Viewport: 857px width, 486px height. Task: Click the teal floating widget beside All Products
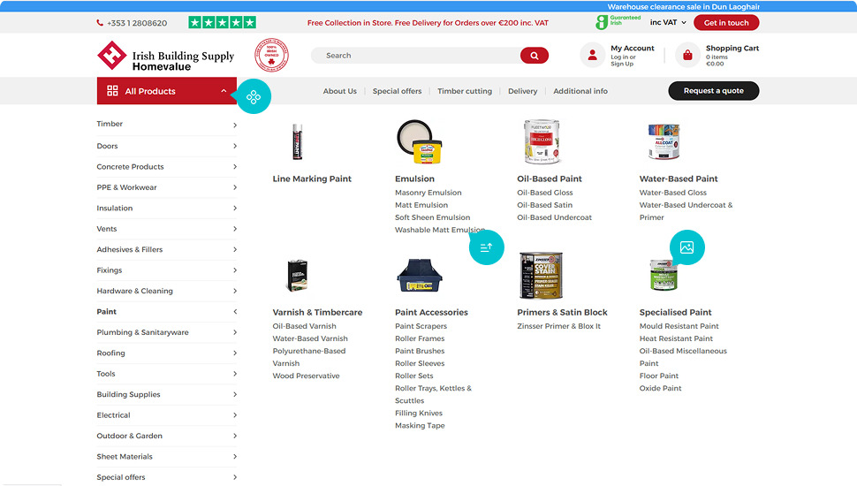coord(254,96)
